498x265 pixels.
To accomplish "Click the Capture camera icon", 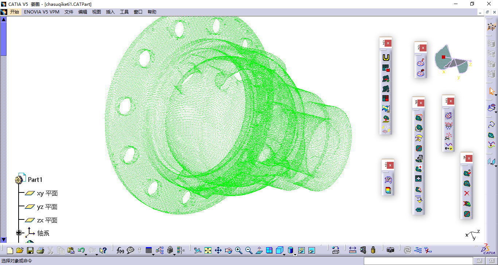I will click(x=390, y=250).
